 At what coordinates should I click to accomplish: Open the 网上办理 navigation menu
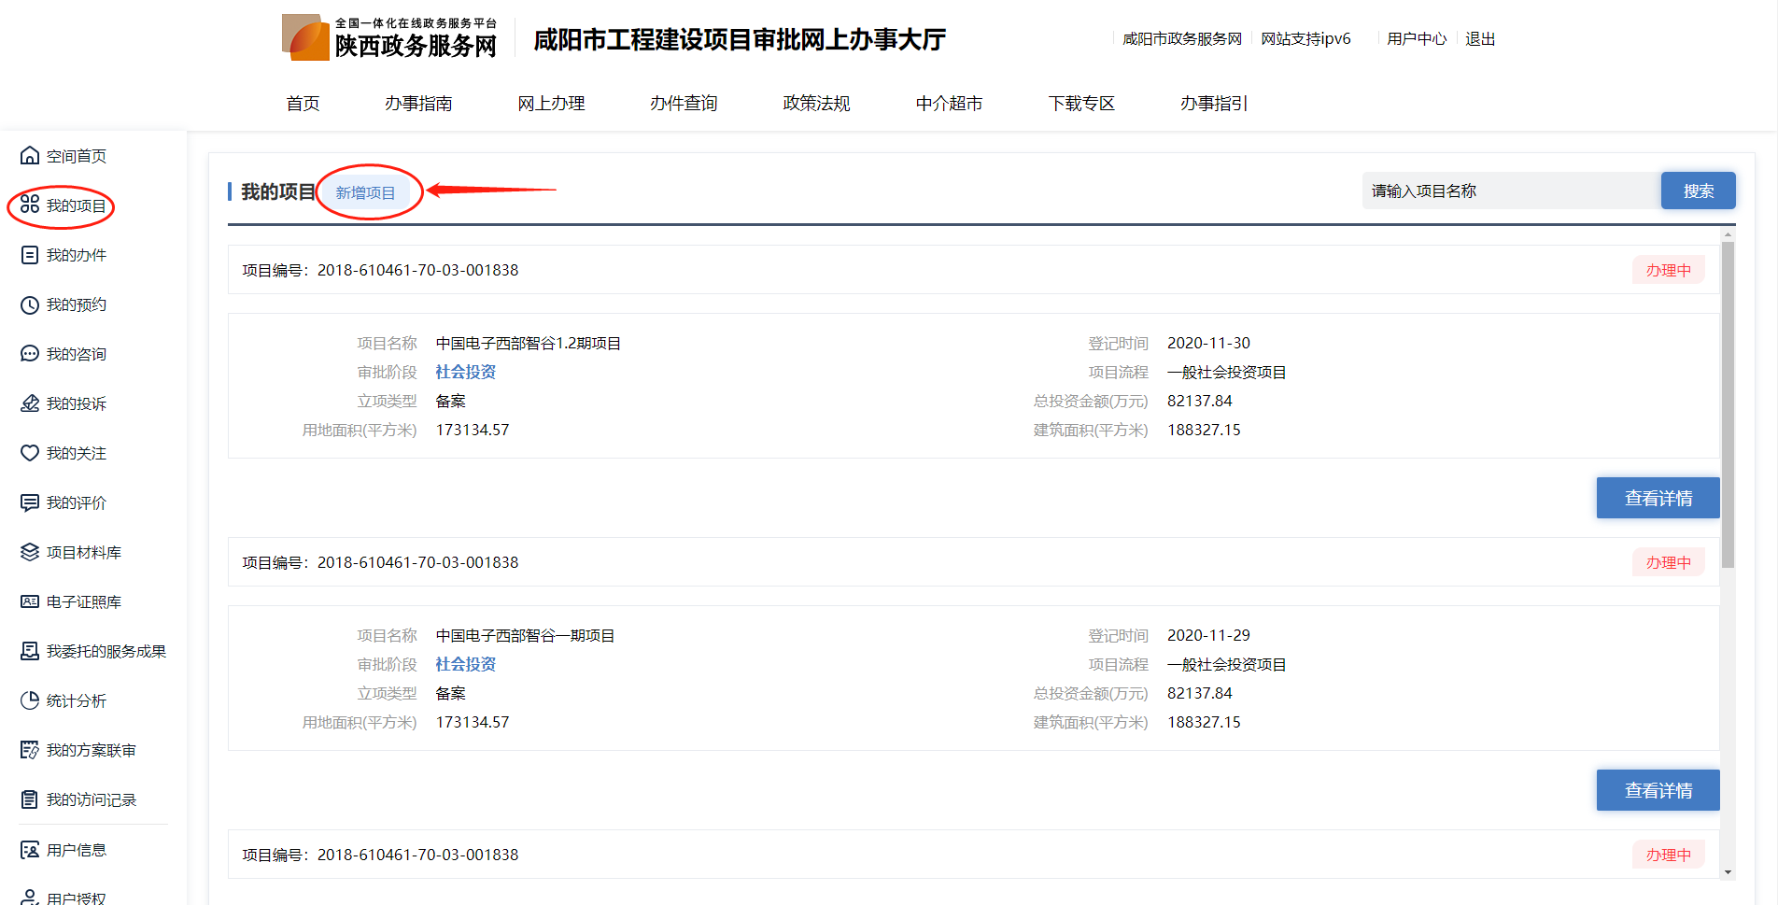[x=551, y=104]
